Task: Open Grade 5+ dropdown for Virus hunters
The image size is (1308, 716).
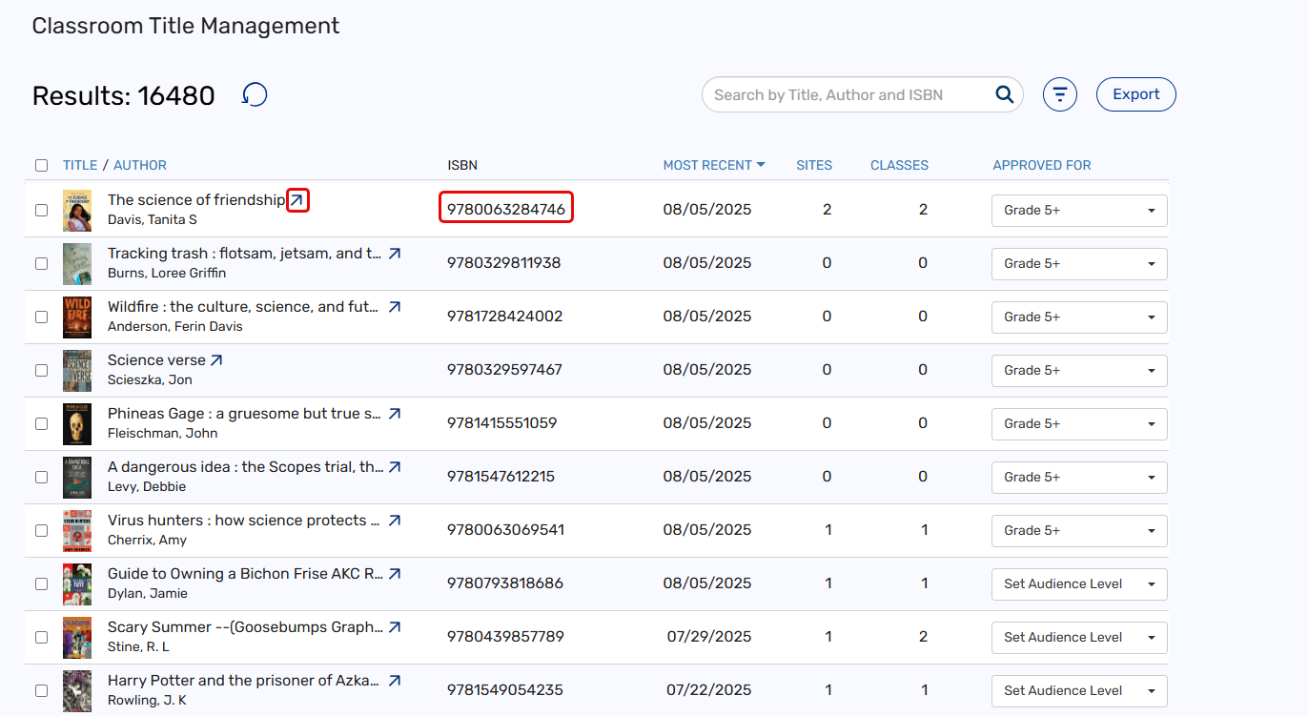Action: (x=1079, y=530)
